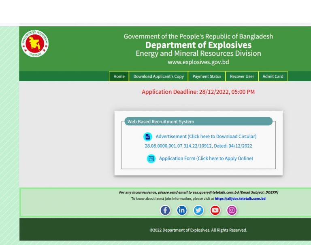Click the form icon beside Application Form
Screen dimensions: 311x245
point(151,158)
